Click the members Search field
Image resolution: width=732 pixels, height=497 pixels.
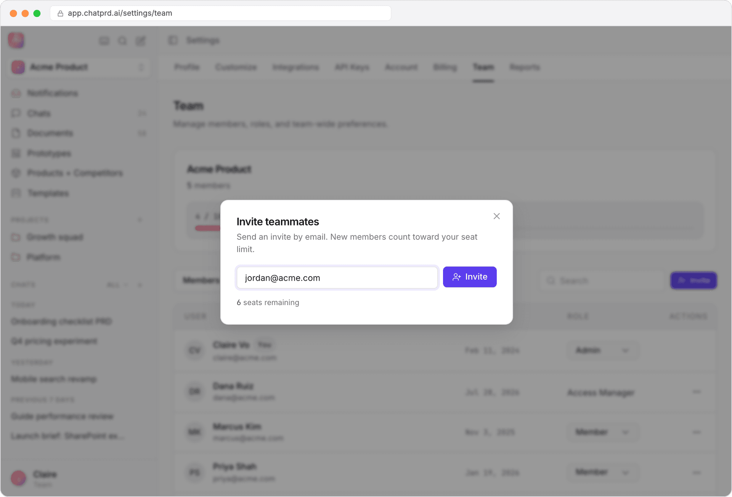(602, 281)
